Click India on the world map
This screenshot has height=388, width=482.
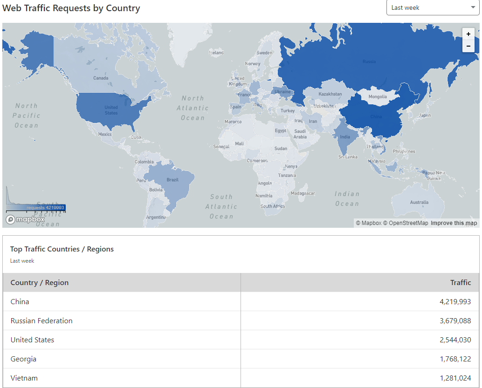[x=344, y=137]
